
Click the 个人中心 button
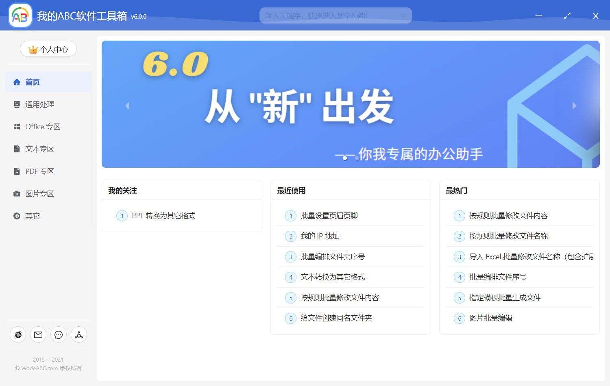click(x=48, y=49)
